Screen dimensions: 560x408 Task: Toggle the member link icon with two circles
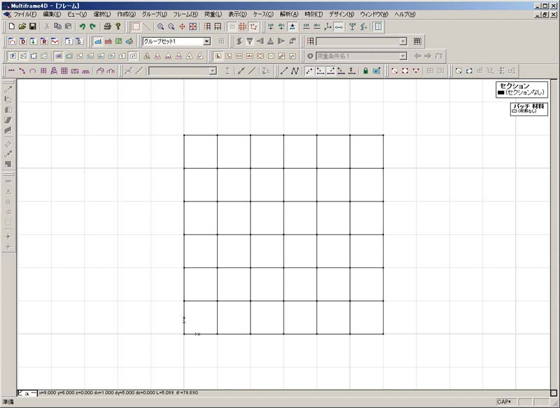point(339,27)
